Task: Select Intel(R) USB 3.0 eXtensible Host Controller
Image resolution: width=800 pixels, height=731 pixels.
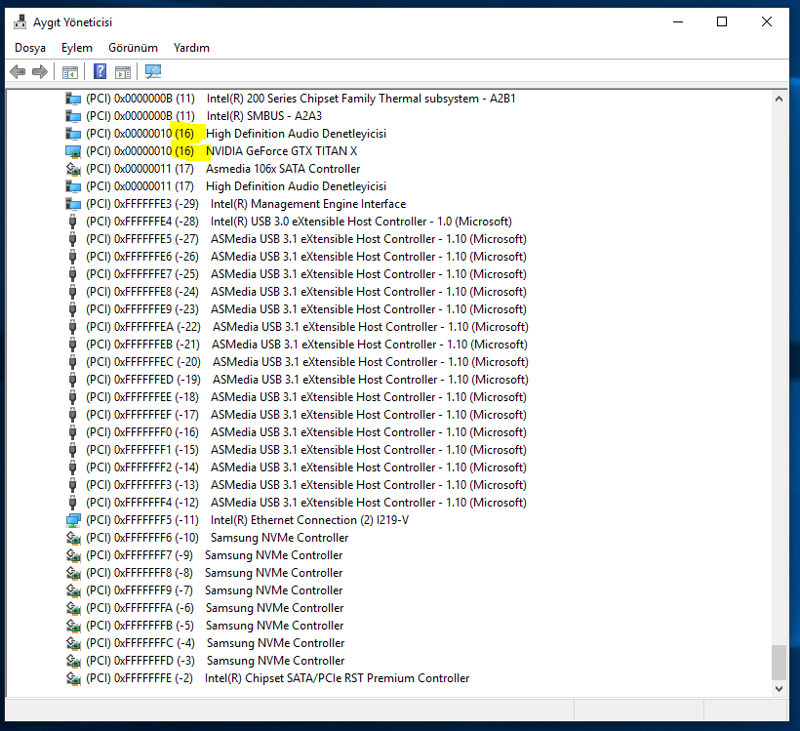Action: pos(299,222)
